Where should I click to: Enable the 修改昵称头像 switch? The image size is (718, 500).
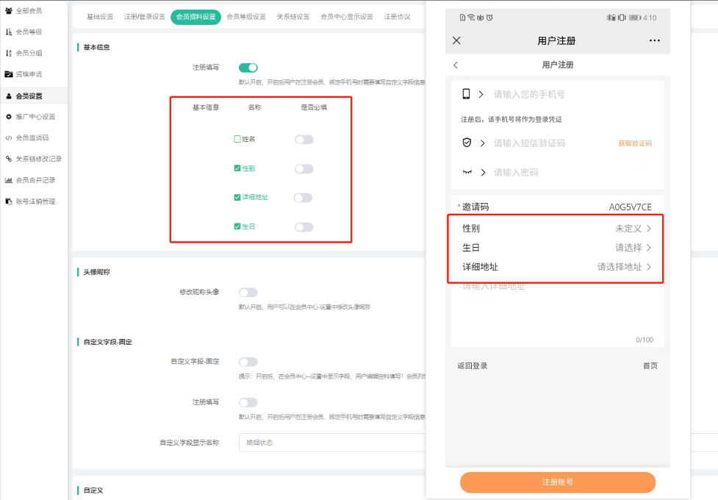248,293
